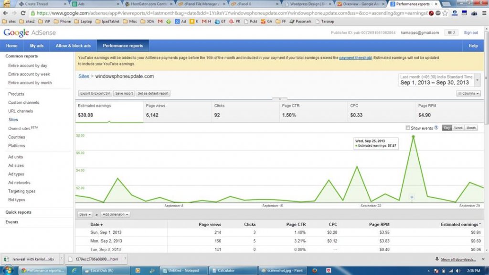Click the notifications speech bubble icon

tap(451, 33)
